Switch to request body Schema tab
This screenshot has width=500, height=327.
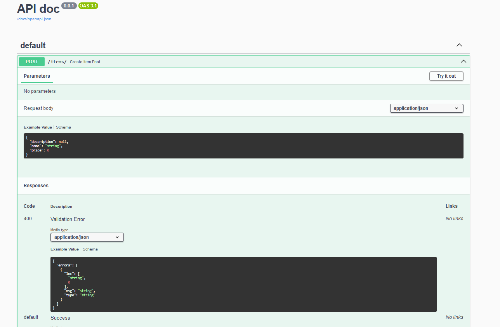[x=63, y=127]
